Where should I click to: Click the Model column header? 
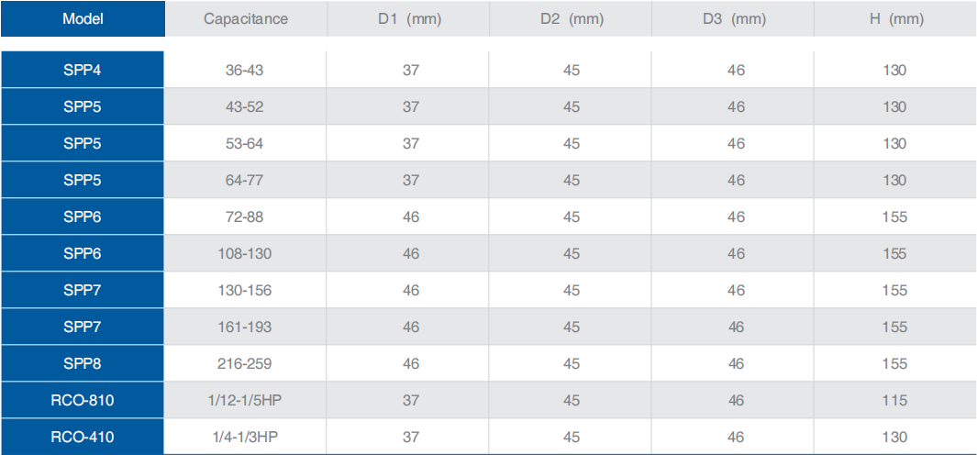click(83, 18)
